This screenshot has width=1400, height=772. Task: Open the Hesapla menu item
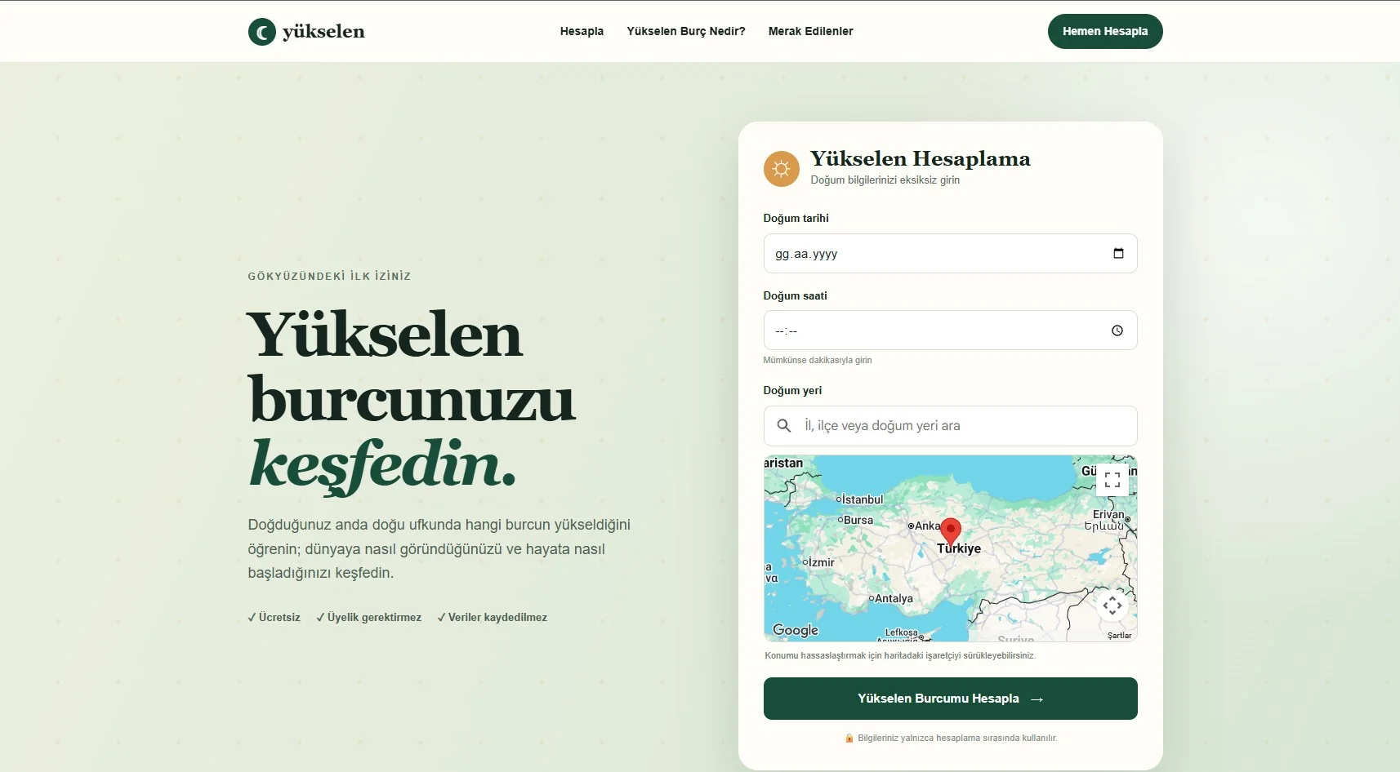tap(582, 31)
